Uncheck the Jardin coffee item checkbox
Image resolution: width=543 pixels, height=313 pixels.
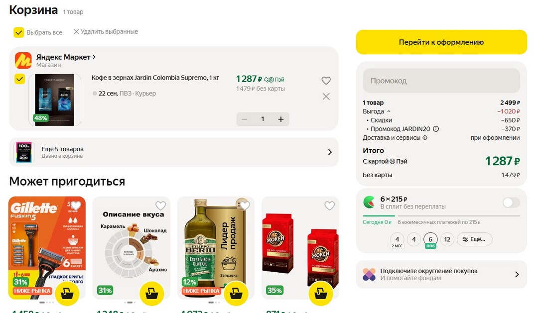[x=20, y=79]
